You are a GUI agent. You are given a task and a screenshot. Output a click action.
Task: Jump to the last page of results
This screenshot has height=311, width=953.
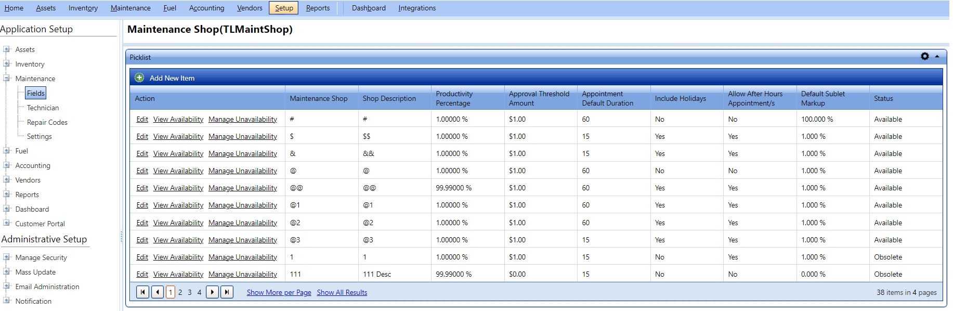pyautogui.click(x=227, y=292)
